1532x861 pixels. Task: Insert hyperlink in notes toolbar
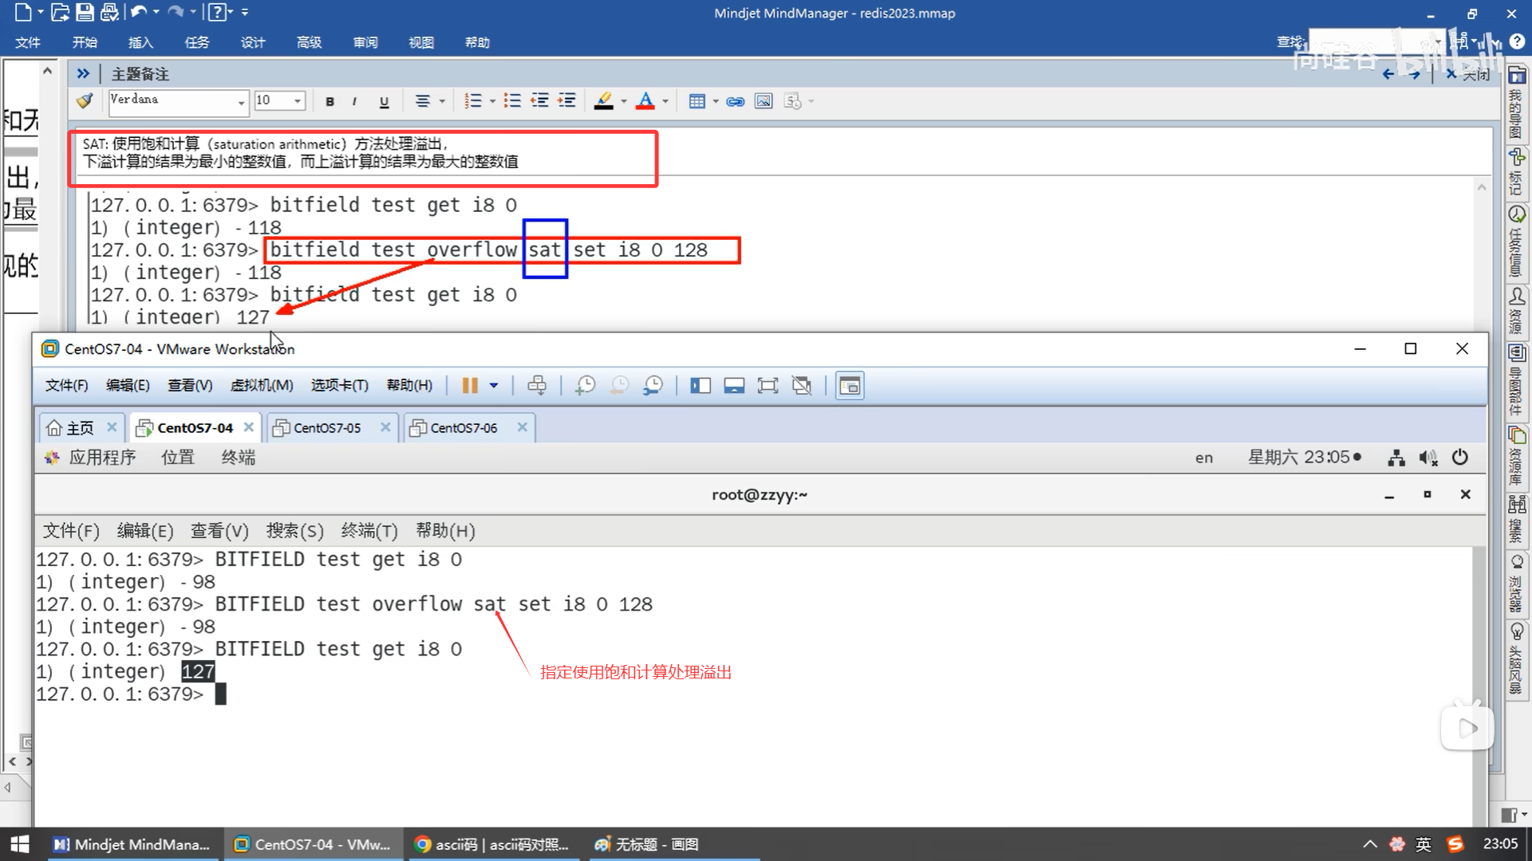(736, 101)
